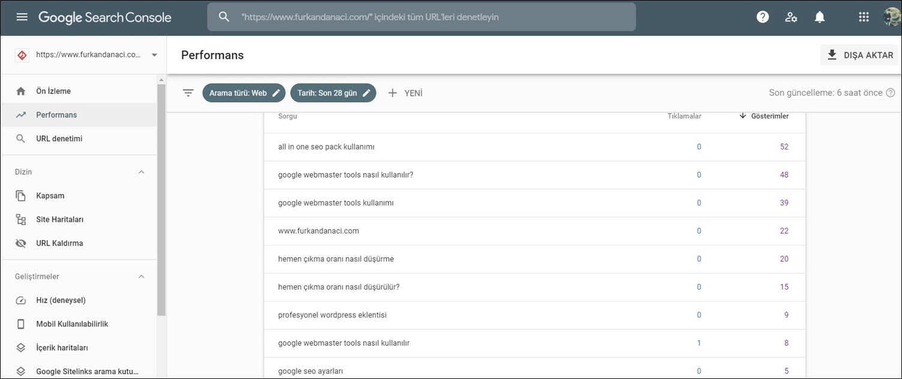Open the Help question mark icon
Viewport: 902px width, 379px height.
tap(763, 17)
